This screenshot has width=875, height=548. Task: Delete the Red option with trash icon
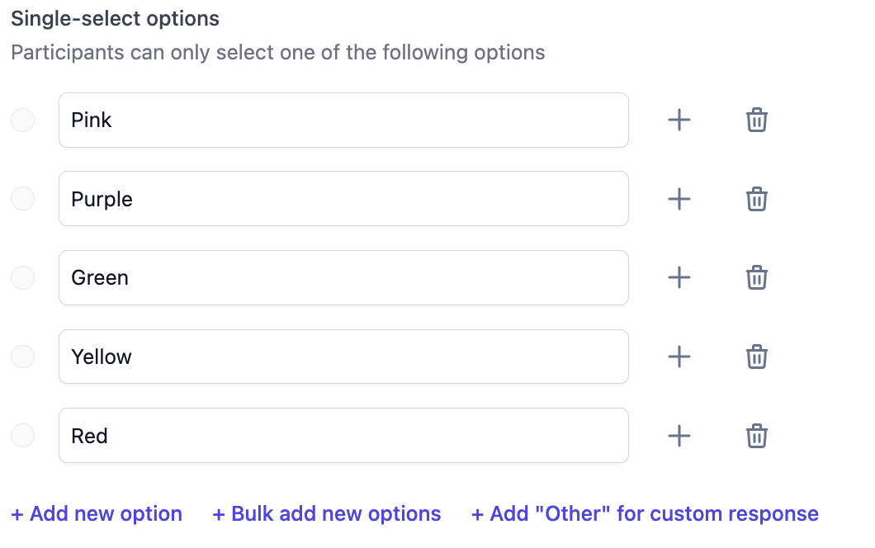(x=756, y=436)
